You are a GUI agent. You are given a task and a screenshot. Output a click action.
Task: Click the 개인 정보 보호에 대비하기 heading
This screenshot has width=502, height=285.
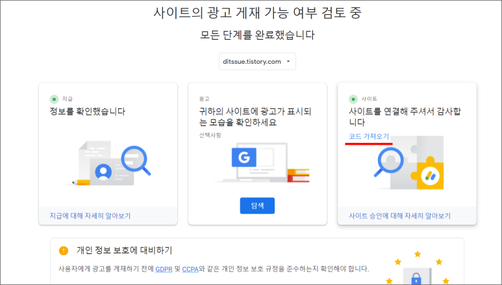click(124, 251)
